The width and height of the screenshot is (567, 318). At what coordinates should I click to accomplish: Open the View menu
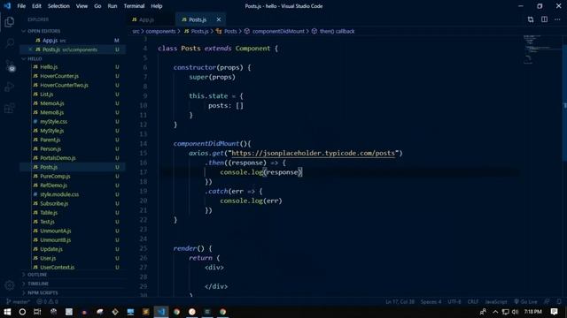(x=82, y=6)
